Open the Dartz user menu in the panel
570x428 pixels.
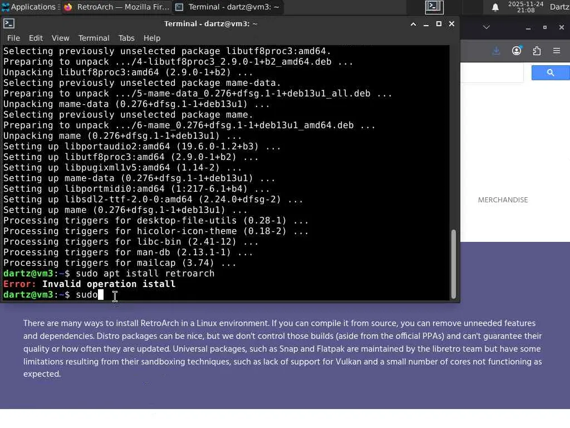pos(559,7)
